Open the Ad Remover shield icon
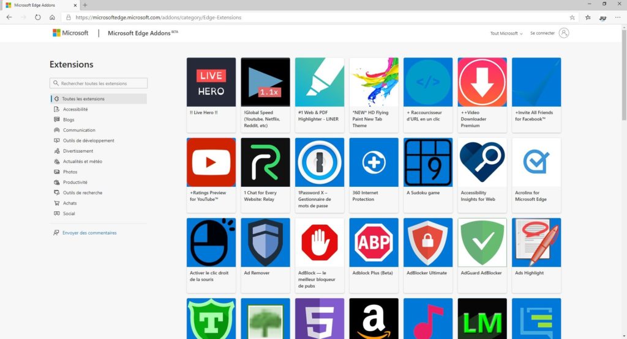This screenshot has width=627, height=339. pyautogui.click(x=266, y=242)
